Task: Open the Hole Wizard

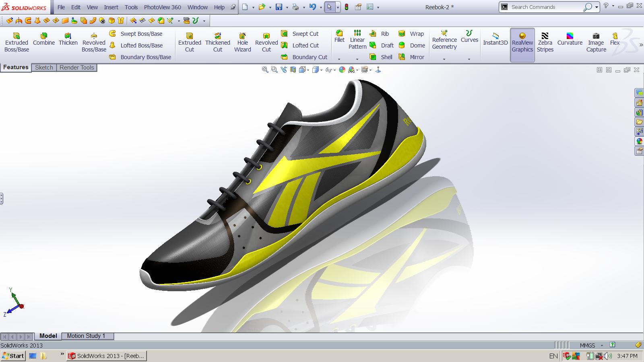Action: [243, 42]
